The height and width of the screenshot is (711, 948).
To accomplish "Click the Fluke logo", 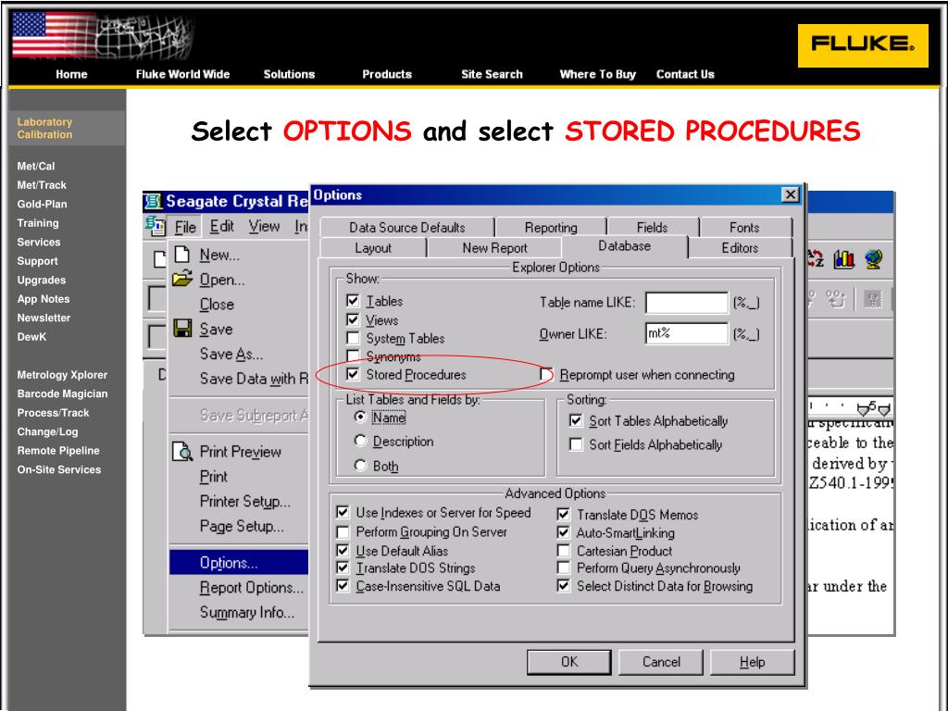I will pos(863,45).
